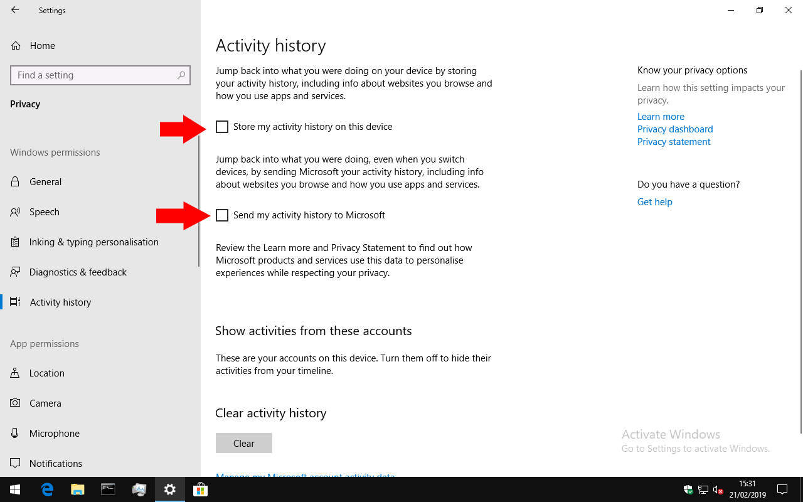
Task: Click the Get help link
Action: pos(655,202)
